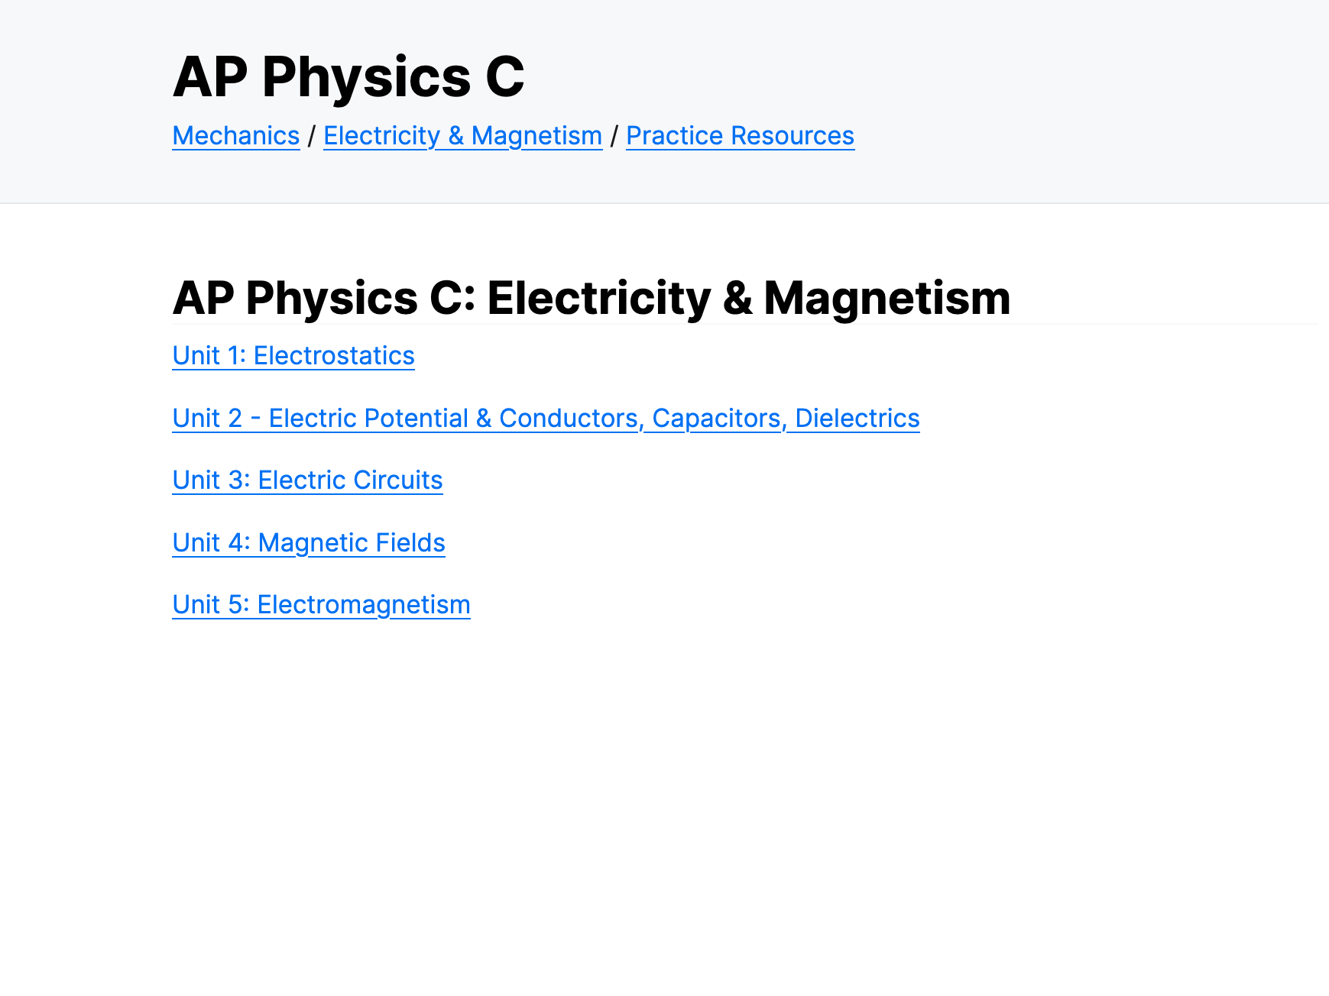1329x996 pixels.
Task: Go to Electricity & Magnetism in header navigation
Action: point(462,136)
